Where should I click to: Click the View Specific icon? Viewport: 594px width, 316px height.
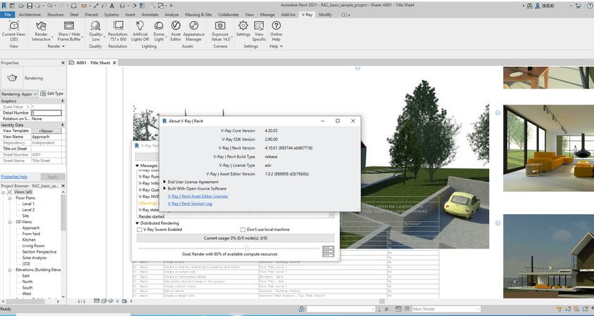coord(259,26)
